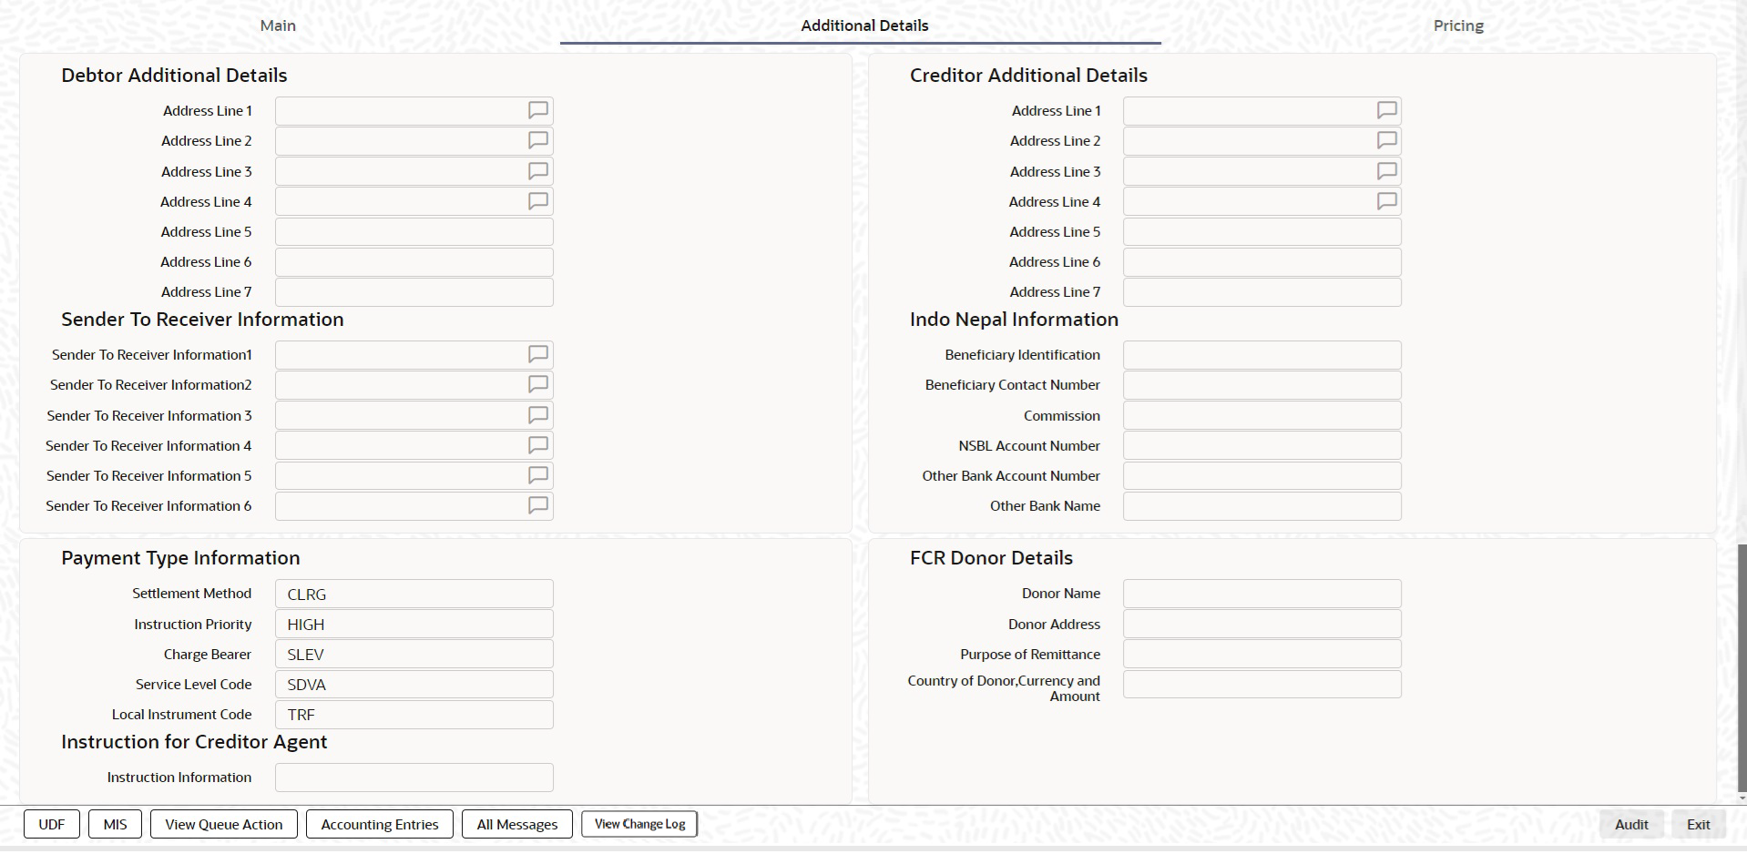1747x854 pixels.
Task: Open comment popup for Creditor Address Line 2
Action: [x=1386, y=140]
